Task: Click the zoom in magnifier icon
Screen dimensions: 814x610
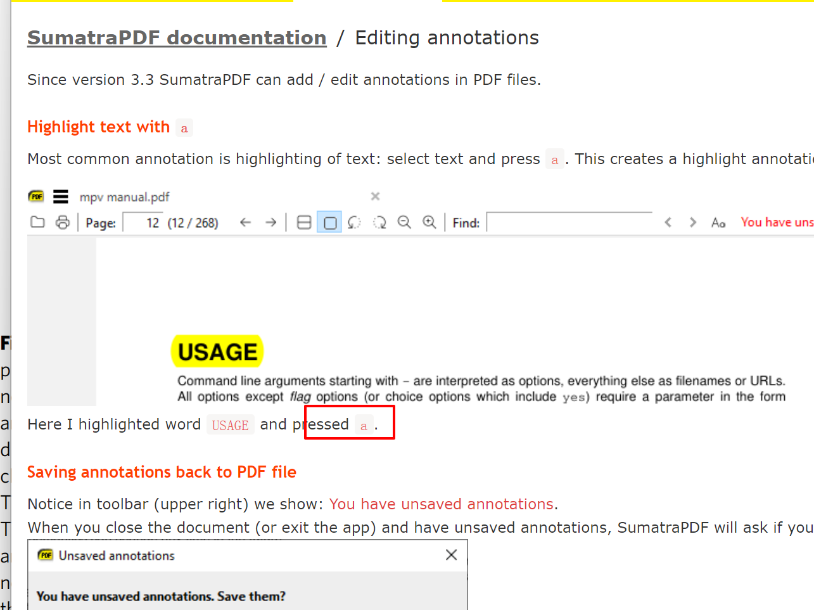Action: pyautogui.click(x=429, y=222)
